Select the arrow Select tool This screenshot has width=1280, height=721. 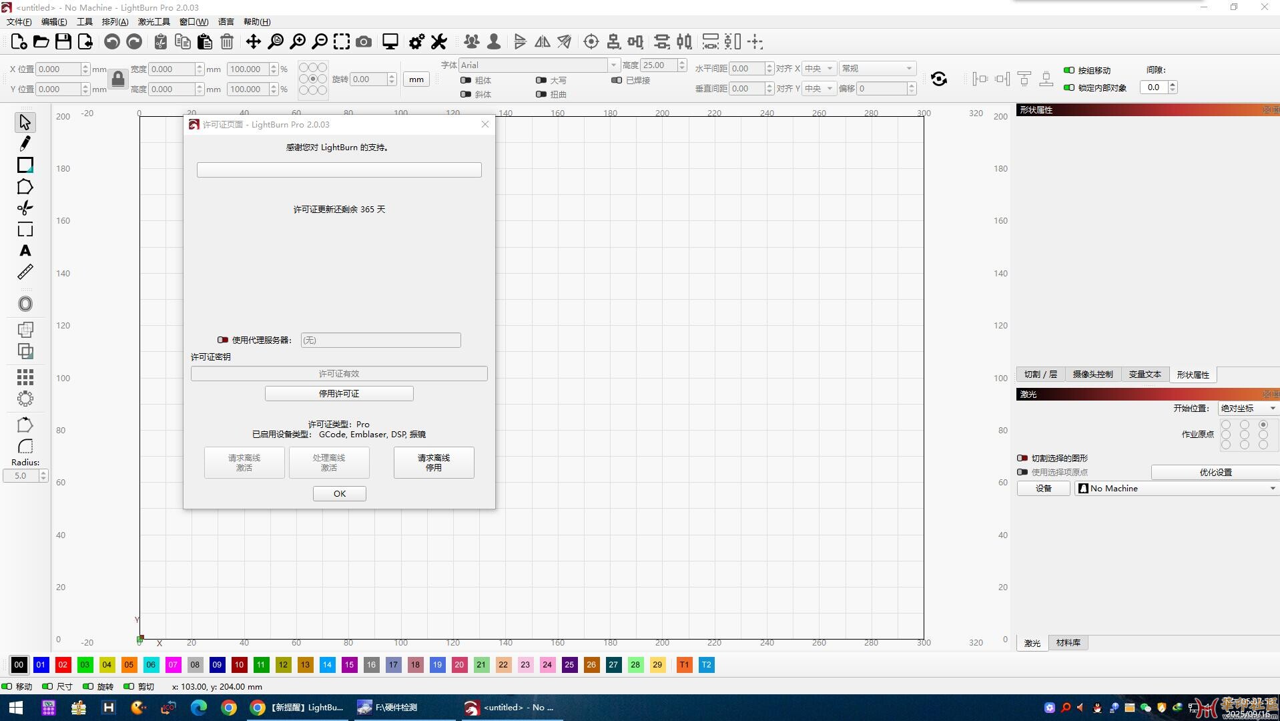click(25, 122)
